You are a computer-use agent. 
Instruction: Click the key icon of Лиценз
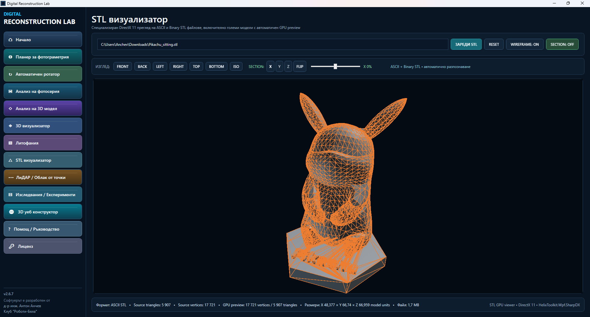click(11, 246)
